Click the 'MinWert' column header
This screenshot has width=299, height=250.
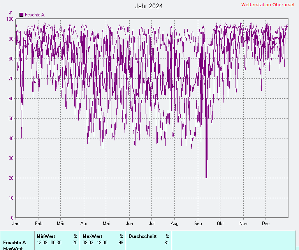tap(46, 236)
